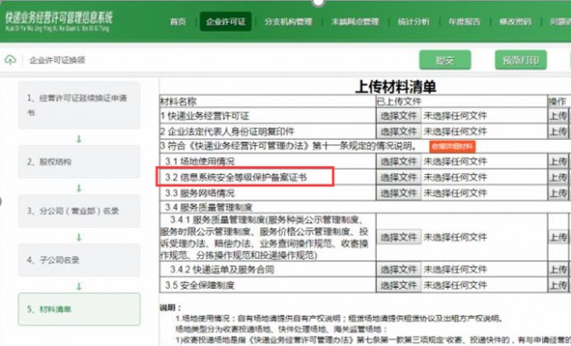
Task: Click 上传 for 2 企业法定代表人身份证明复印件
Action: coord(559,132)
